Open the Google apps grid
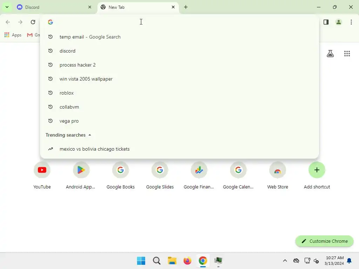359x269 pixels. 347,54
